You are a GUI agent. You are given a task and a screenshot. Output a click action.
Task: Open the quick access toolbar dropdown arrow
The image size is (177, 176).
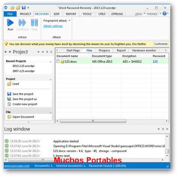tap(28, 8)
